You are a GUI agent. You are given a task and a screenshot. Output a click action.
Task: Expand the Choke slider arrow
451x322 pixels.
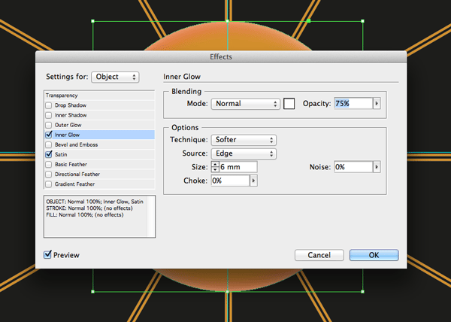[x=253, y=181]
